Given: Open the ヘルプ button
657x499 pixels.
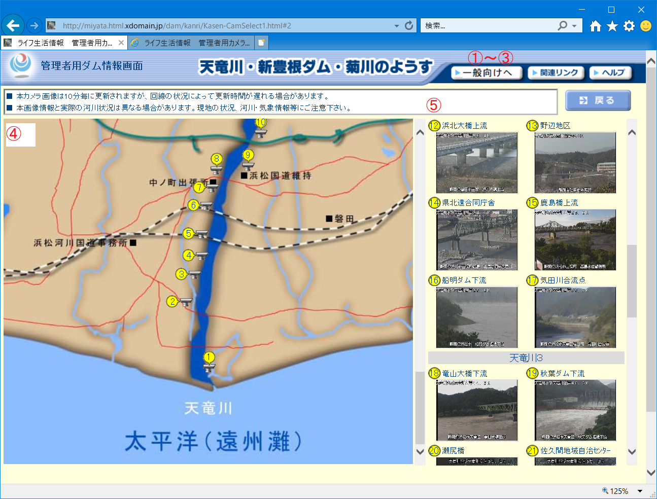Looking at the screenshot, I should click(x=610, y=73).
